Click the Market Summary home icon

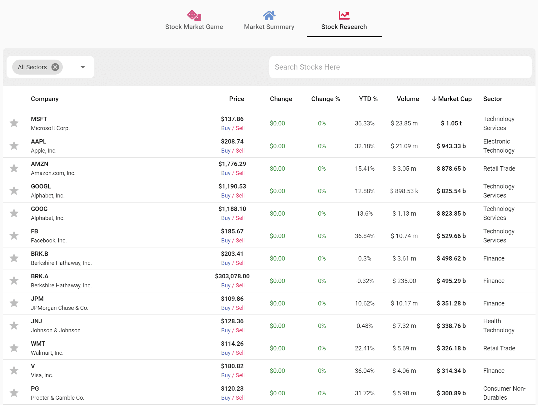click(x=269, y=15)
